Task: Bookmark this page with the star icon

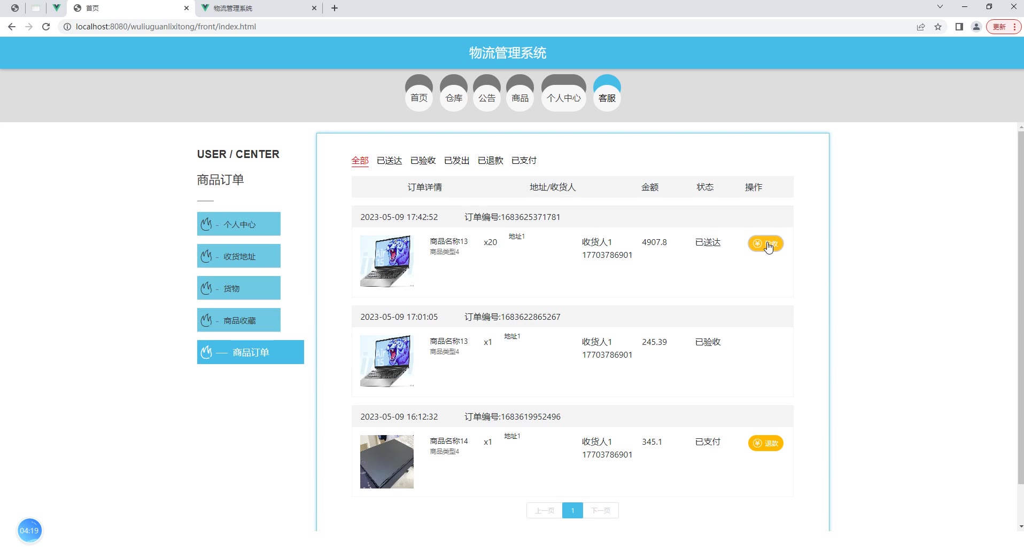Action: click(x=938, y=27)
